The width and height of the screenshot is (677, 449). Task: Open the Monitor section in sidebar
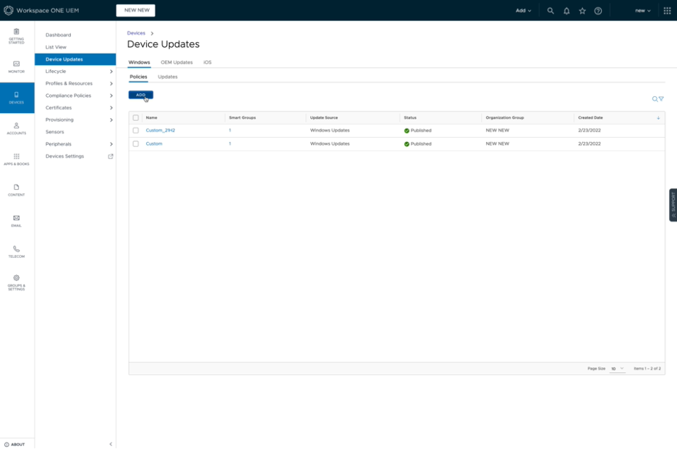(x=17, y=67)
